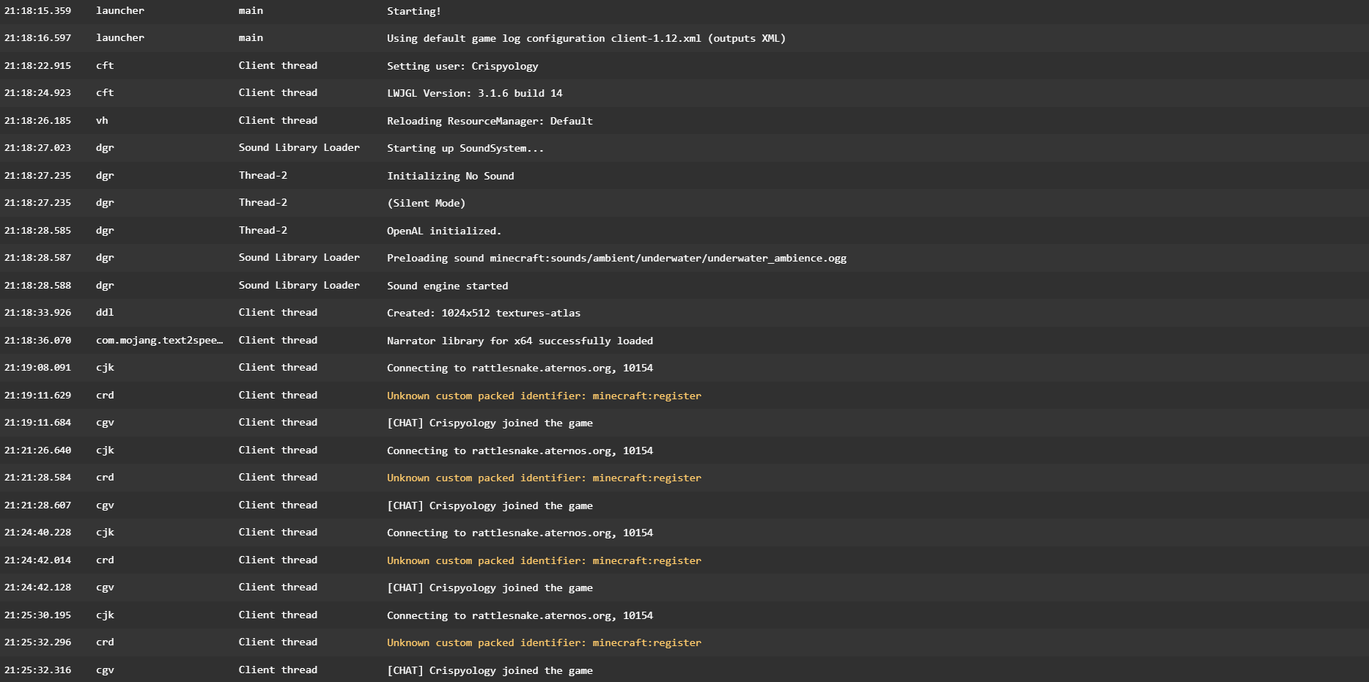This screenshot has width=1369, height=682.
Task: Select the 'Initializing No Sound' row
Action: point(684,176)
